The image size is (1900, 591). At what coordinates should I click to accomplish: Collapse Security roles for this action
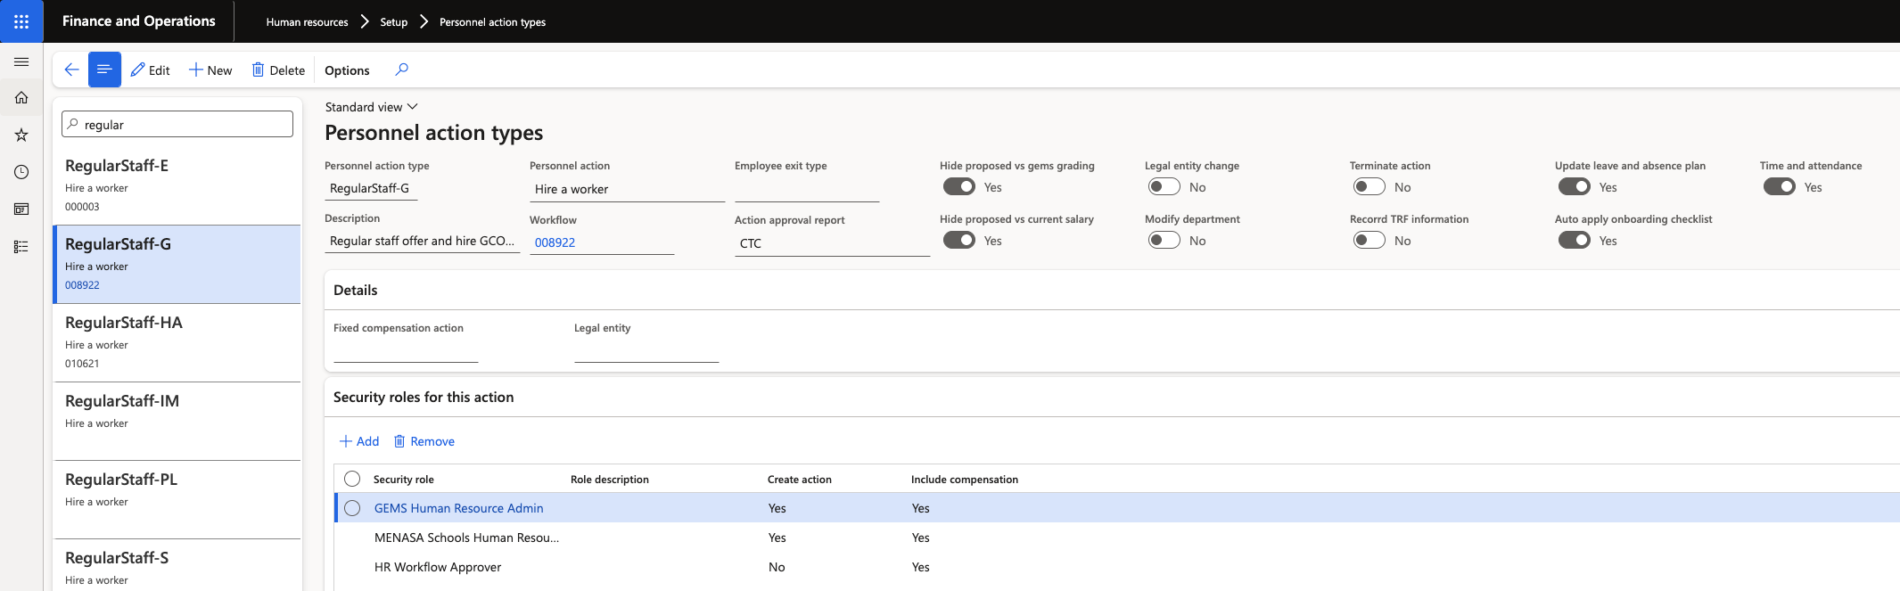coord(1112,398)
